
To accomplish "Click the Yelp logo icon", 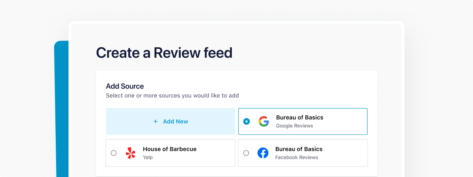I will click(x=131, y=153).
